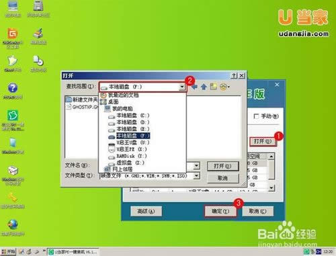Close the installer back window with X
Viewport: 336px width, 256px height.
pyautogui.click(x=277, y=85)
